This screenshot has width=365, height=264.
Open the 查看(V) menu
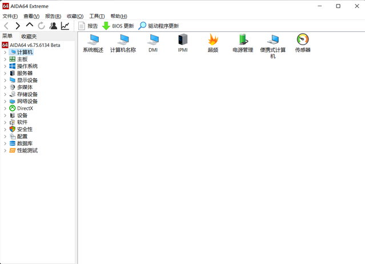tap(31, 17)
